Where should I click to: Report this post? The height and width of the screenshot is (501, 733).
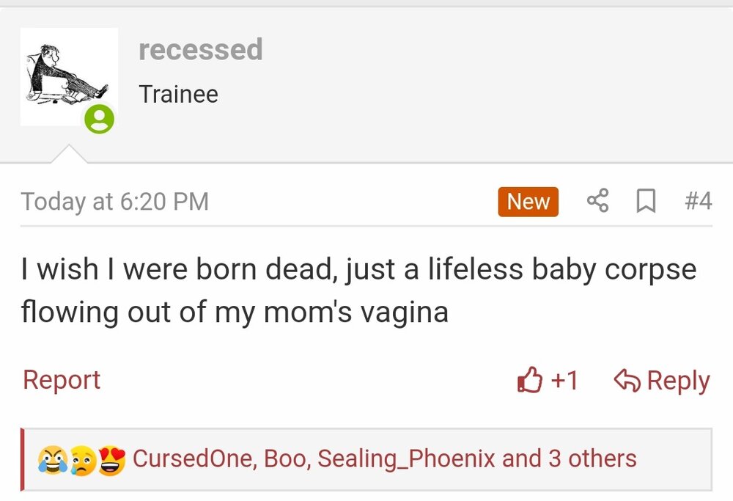coord(62,380)
